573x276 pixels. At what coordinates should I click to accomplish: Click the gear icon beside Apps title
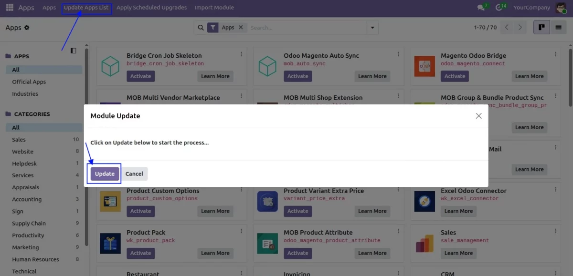(27, 28)
